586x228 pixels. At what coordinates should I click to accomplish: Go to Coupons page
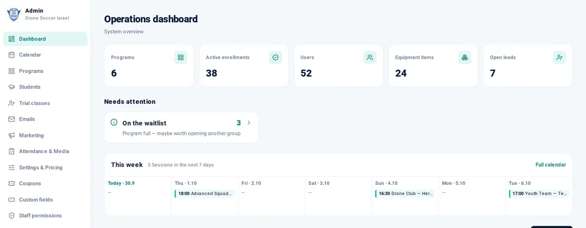pyautogui.click(x=45, y=184)
